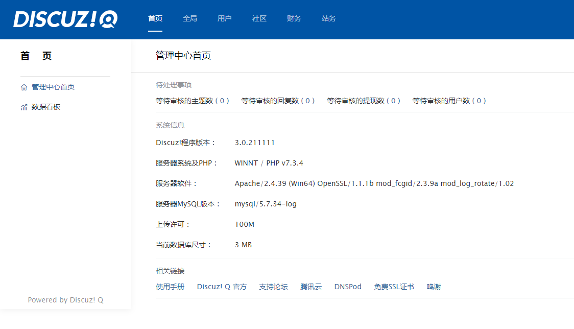Select 管理中心首页 in the sidebar
The width and height of the screenshot is (574, 329).
[x=53, y=87]
